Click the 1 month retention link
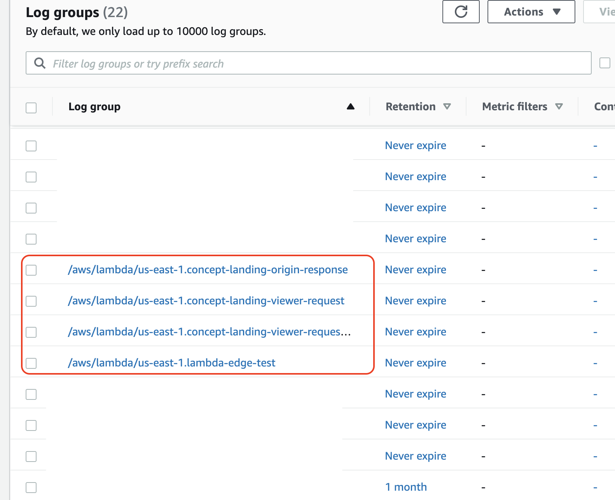 pyautogui.click(x=406, y=487)
